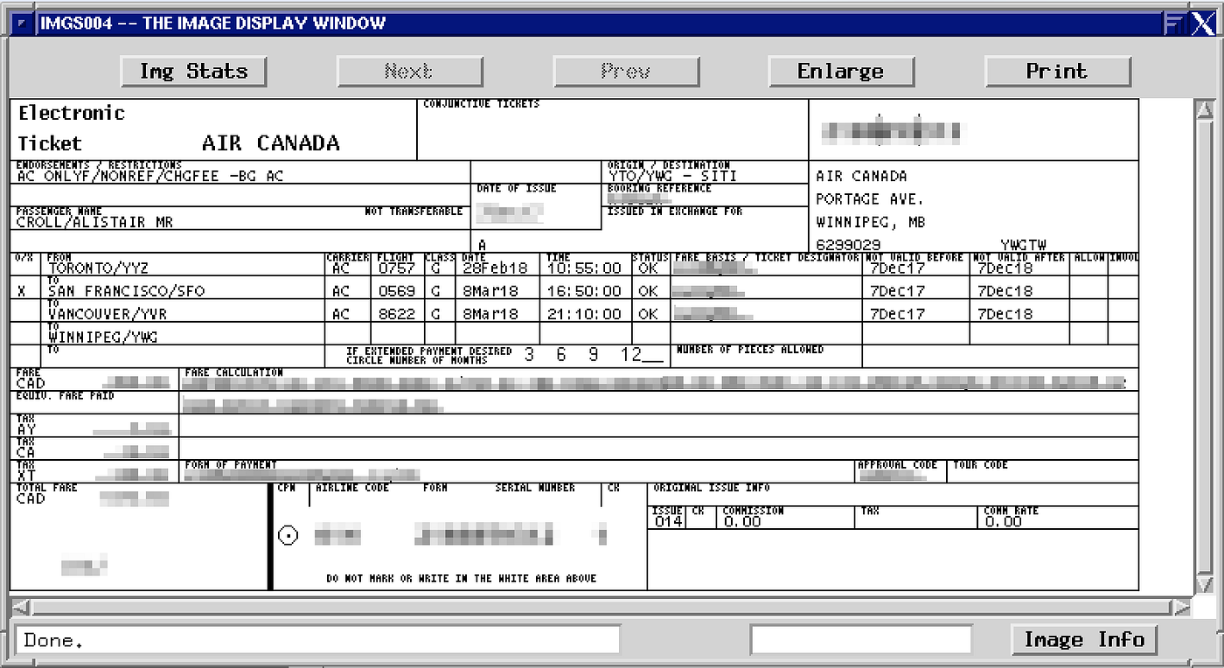Open the window menu icon in title bar
1224x668 pixels.
[x=23, y=24]
